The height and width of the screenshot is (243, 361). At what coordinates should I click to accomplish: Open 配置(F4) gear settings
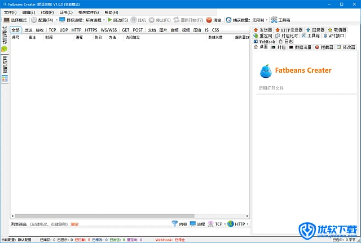34,20
